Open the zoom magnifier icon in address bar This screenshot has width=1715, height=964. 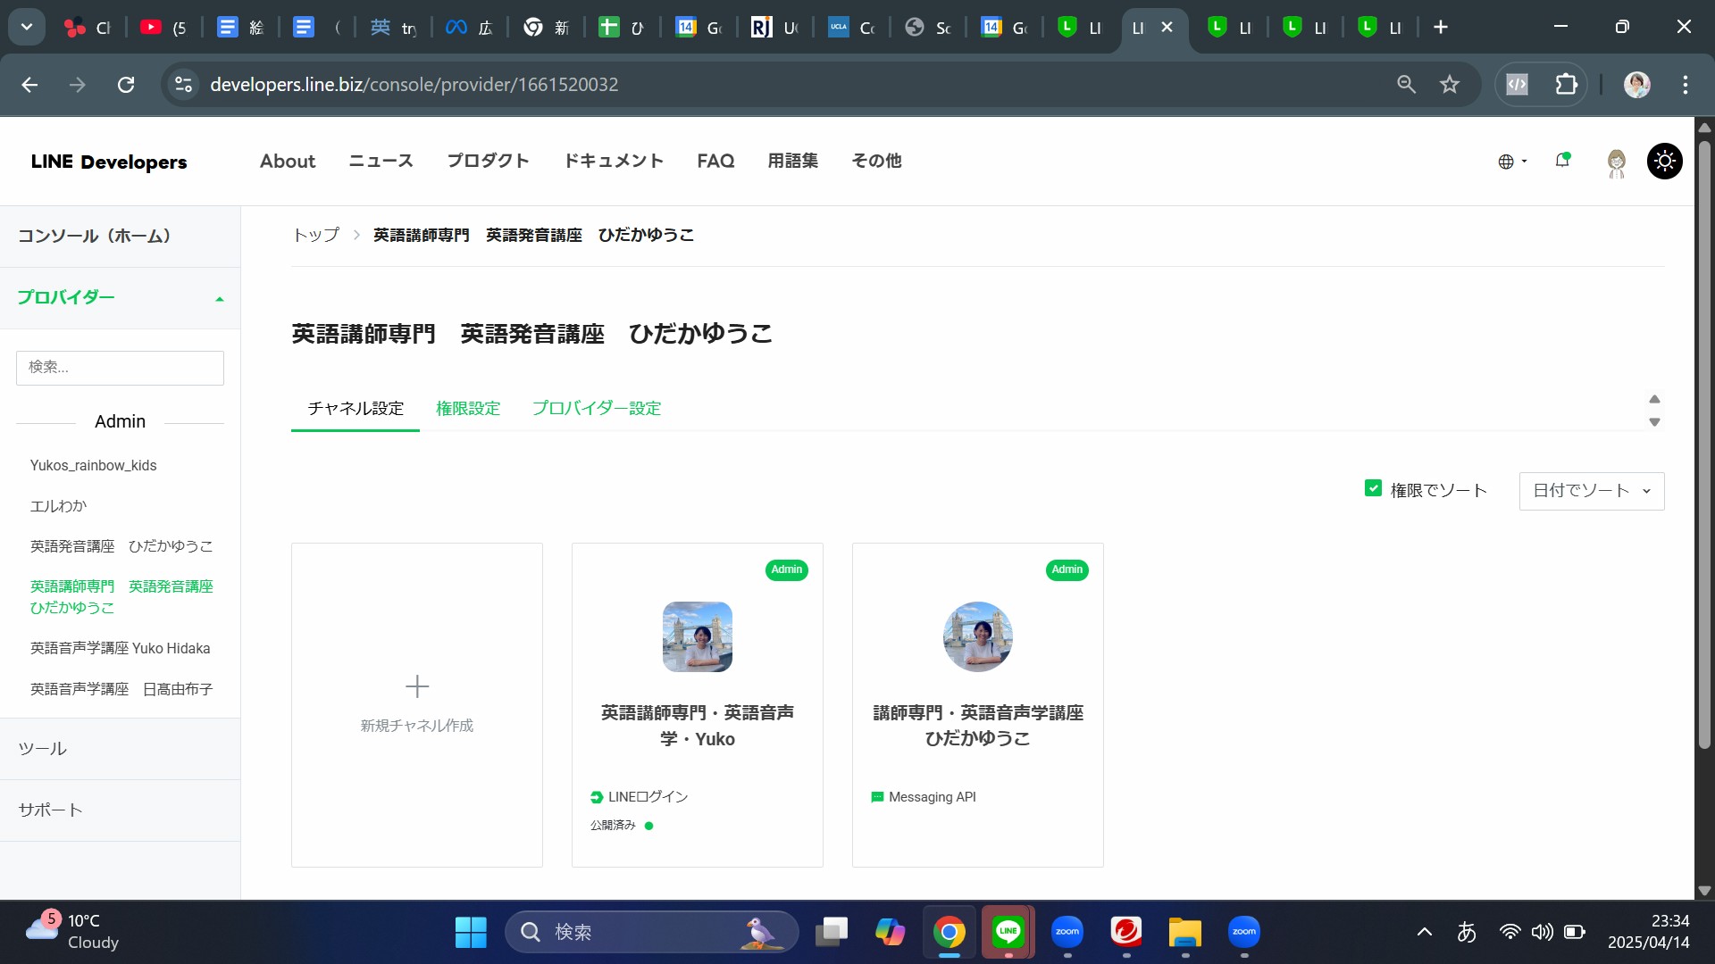click(x=1407, y=85)
